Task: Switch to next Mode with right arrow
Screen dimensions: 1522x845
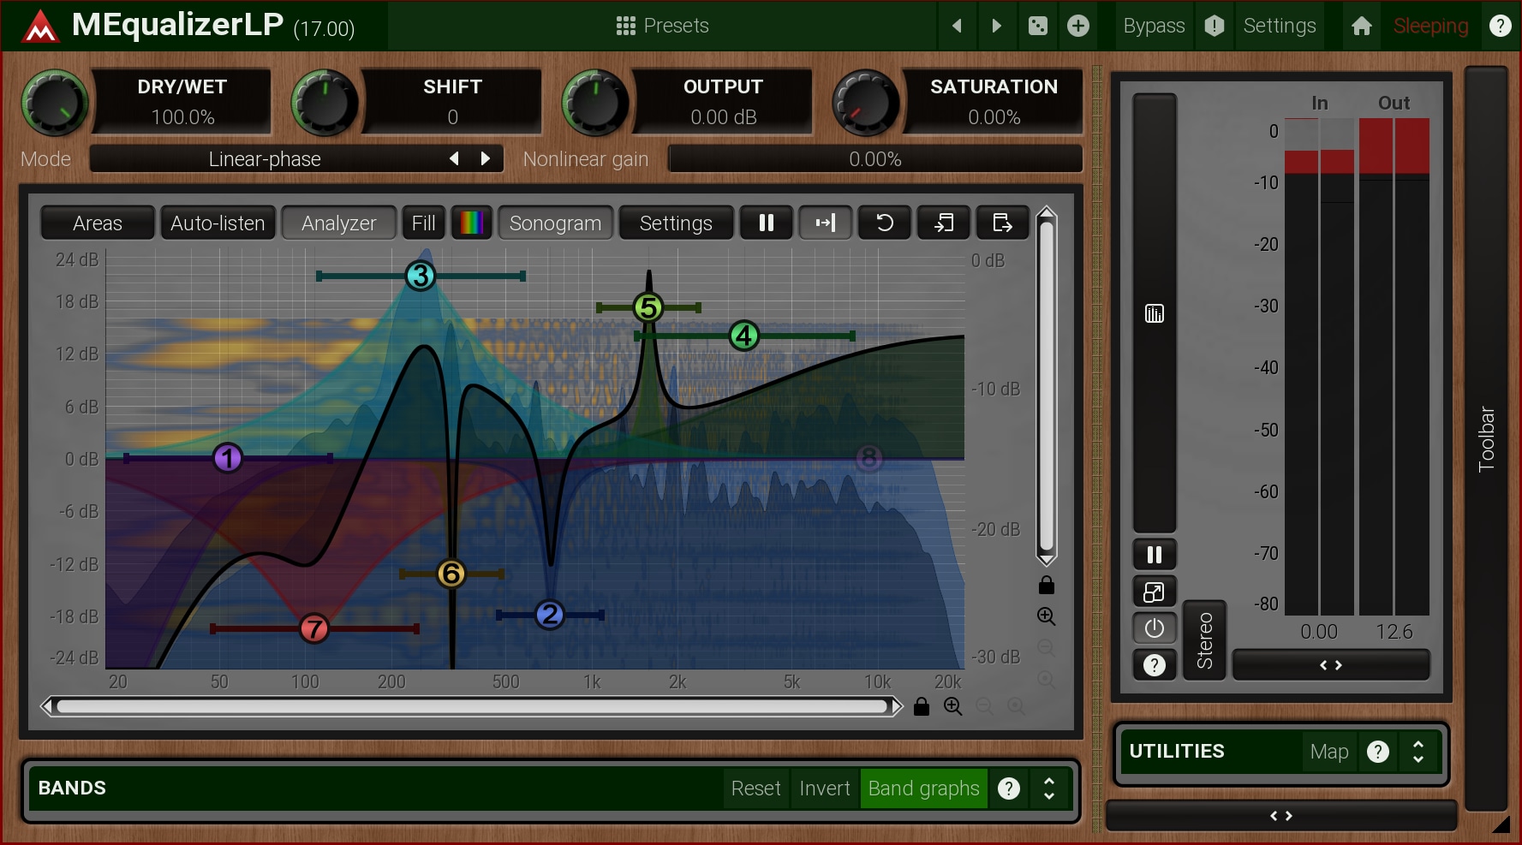Action: [486, 158]
